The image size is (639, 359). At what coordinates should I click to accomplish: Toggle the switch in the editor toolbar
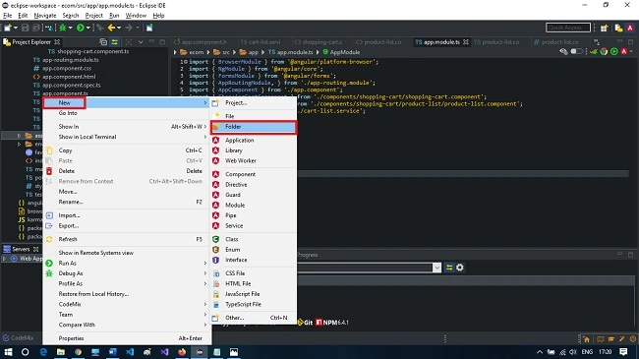[576, 52]
